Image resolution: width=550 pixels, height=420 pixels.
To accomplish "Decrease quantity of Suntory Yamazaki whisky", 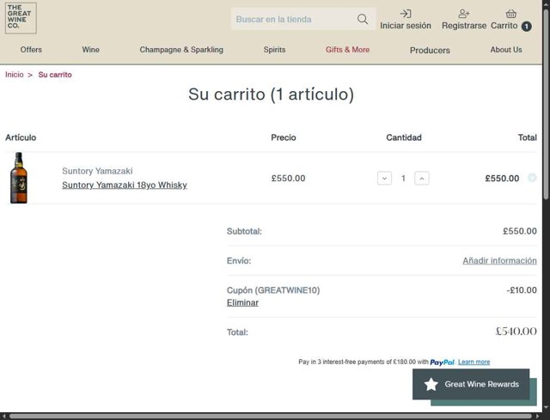I will pyautogui.click(x=384, y=178).
